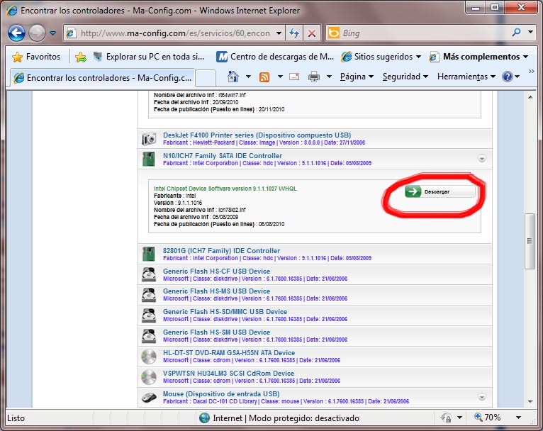Image resolution: width=543 pixels, height=431 pixels.
Task: Open the Página menu
Action: point(357,77)
